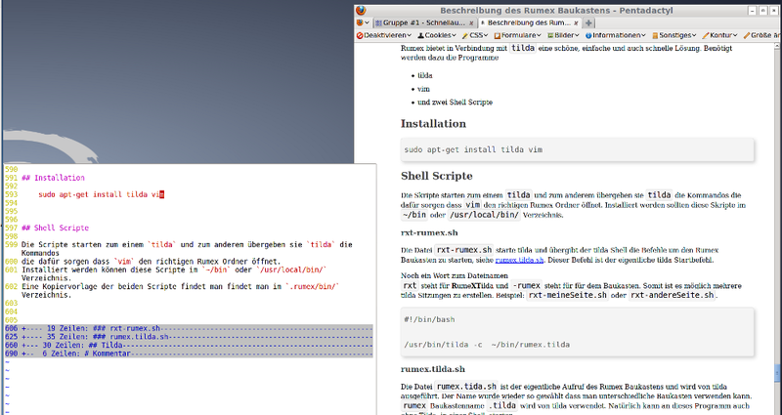The width and height of the screenshot is (782, 415).
Task: Click the 'rxt-rumex.sh' heading on the web page
Action: (429, 232)
